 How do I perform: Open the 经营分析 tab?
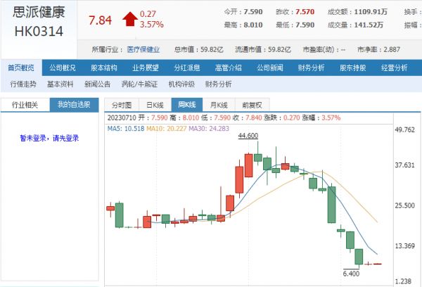pyautogui.click(x=394, y=68)
